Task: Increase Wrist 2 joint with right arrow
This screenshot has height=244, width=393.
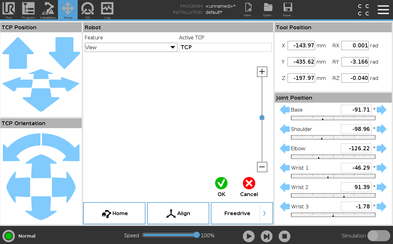Action: coord(382,187)
